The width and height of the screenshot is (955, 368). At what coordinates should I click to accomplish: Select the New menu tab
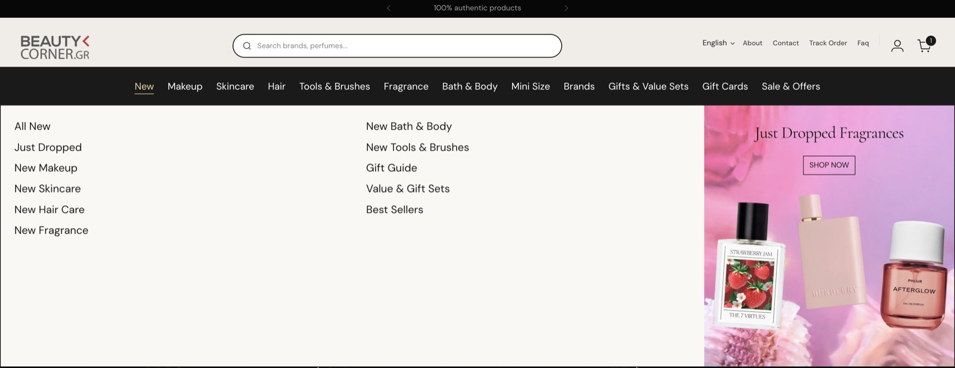[x=144, y=86]
